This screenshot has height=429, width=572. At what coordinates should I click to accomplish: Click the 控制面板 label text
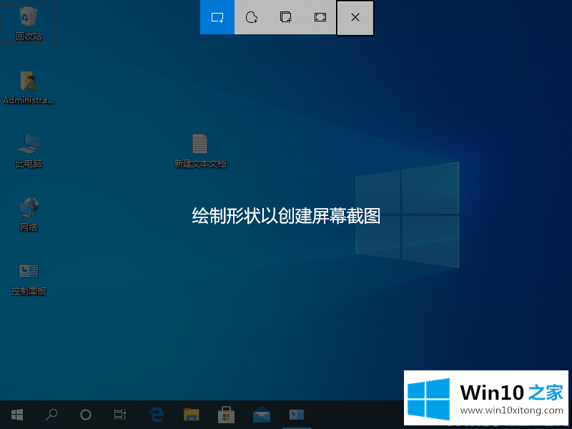pos(29,291)
